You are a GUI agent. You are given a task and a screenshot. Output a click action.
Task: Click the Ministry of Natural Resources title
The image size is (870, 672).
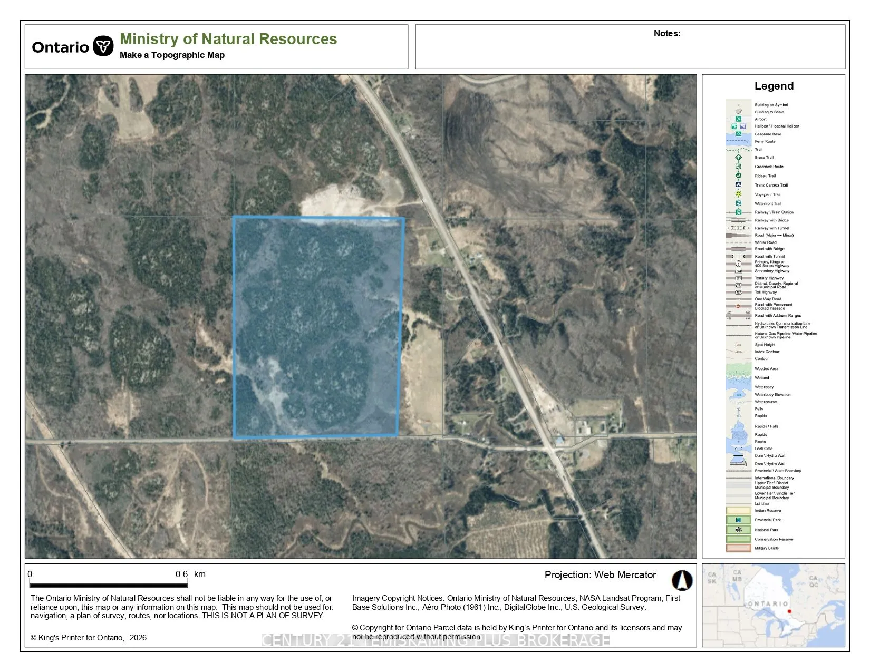coord(228,39)
